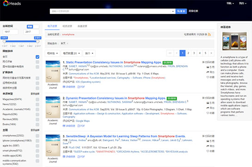Click export arrow icon for SensibleSleep result

click(x=208, y=146)
